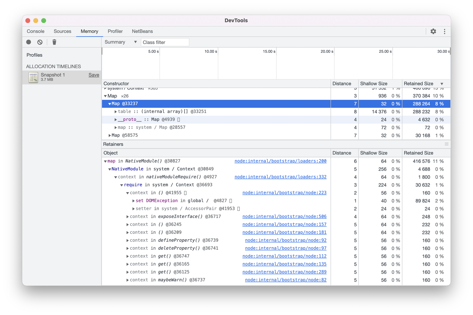Open Retainers panel options menu icon
This screenshot has width=473, height=315.
coord(446,144)
